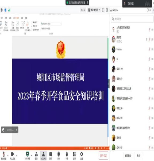This screenshot has width=154, height=161.
Task: Close the members panel with the X
Action: coord(150,10)
